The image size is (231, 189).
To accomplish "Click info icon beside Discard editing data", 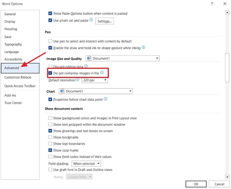I will 86,66.
